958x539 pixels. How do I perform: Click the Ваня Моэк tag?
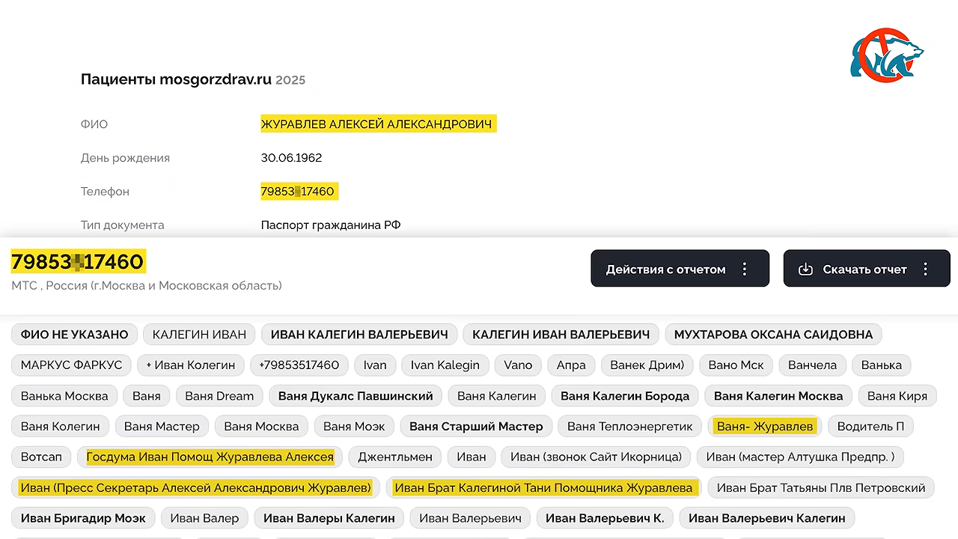coord(354,427)
